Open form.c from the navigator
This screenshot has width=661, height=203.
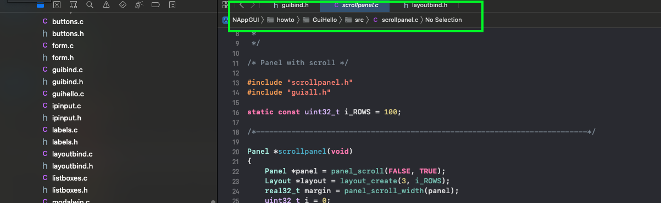58,45
